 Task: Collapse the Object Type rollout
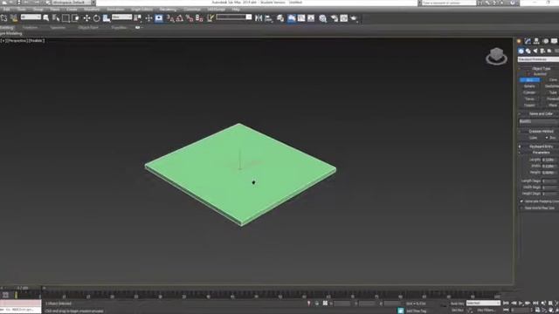pos(541,68)
